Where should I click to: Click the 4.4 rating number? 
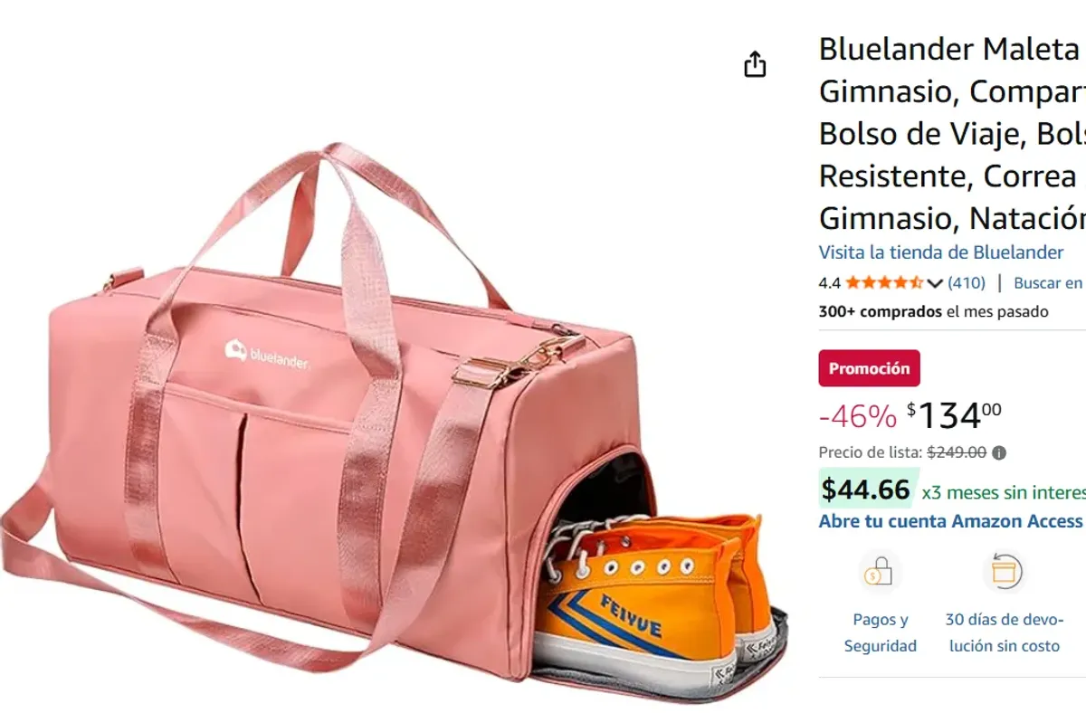[830, 283]
